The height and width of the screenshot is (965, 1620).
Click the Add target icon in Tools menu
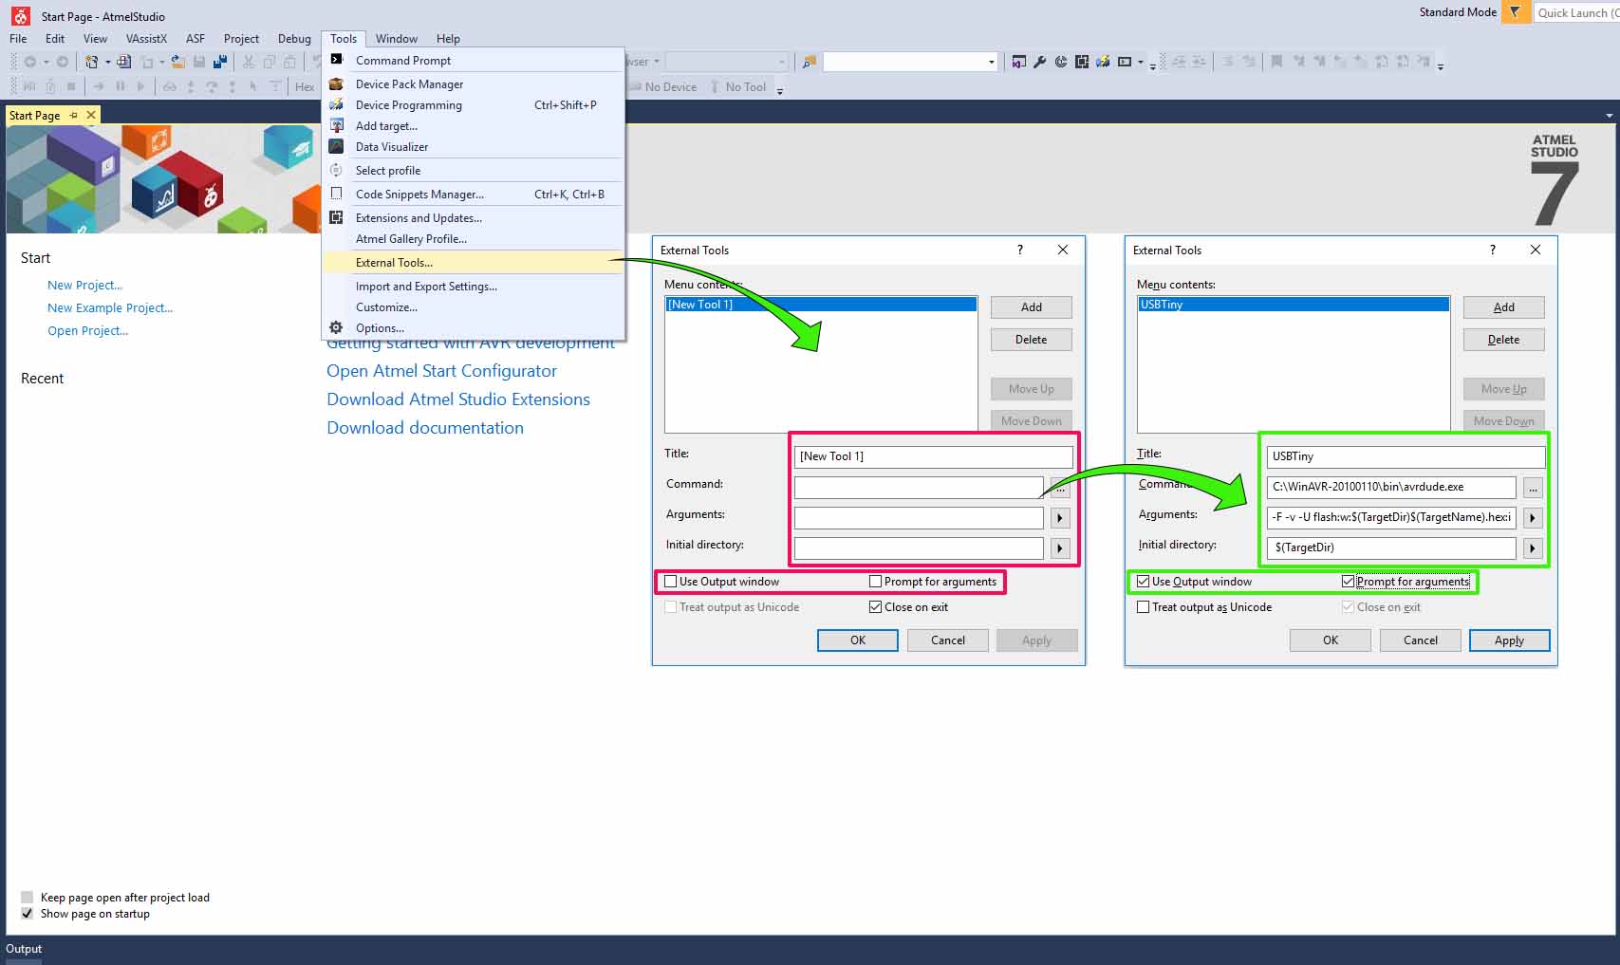pos(336,125)
